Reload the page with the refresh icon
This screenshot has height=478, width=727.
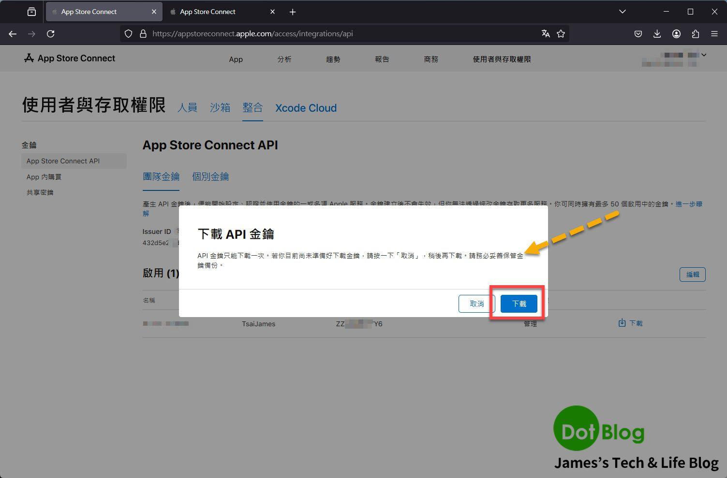point(50,34)
